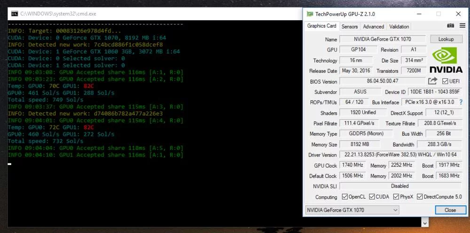Click the Subvendor field ASUS
The image size is (470, 233).
pyautogui.click(x=360, y=92)
